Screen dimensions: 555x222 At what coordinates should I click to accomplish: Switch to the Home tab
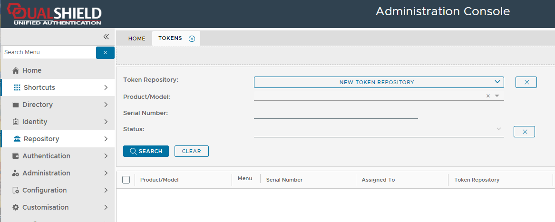pos(136,39)
